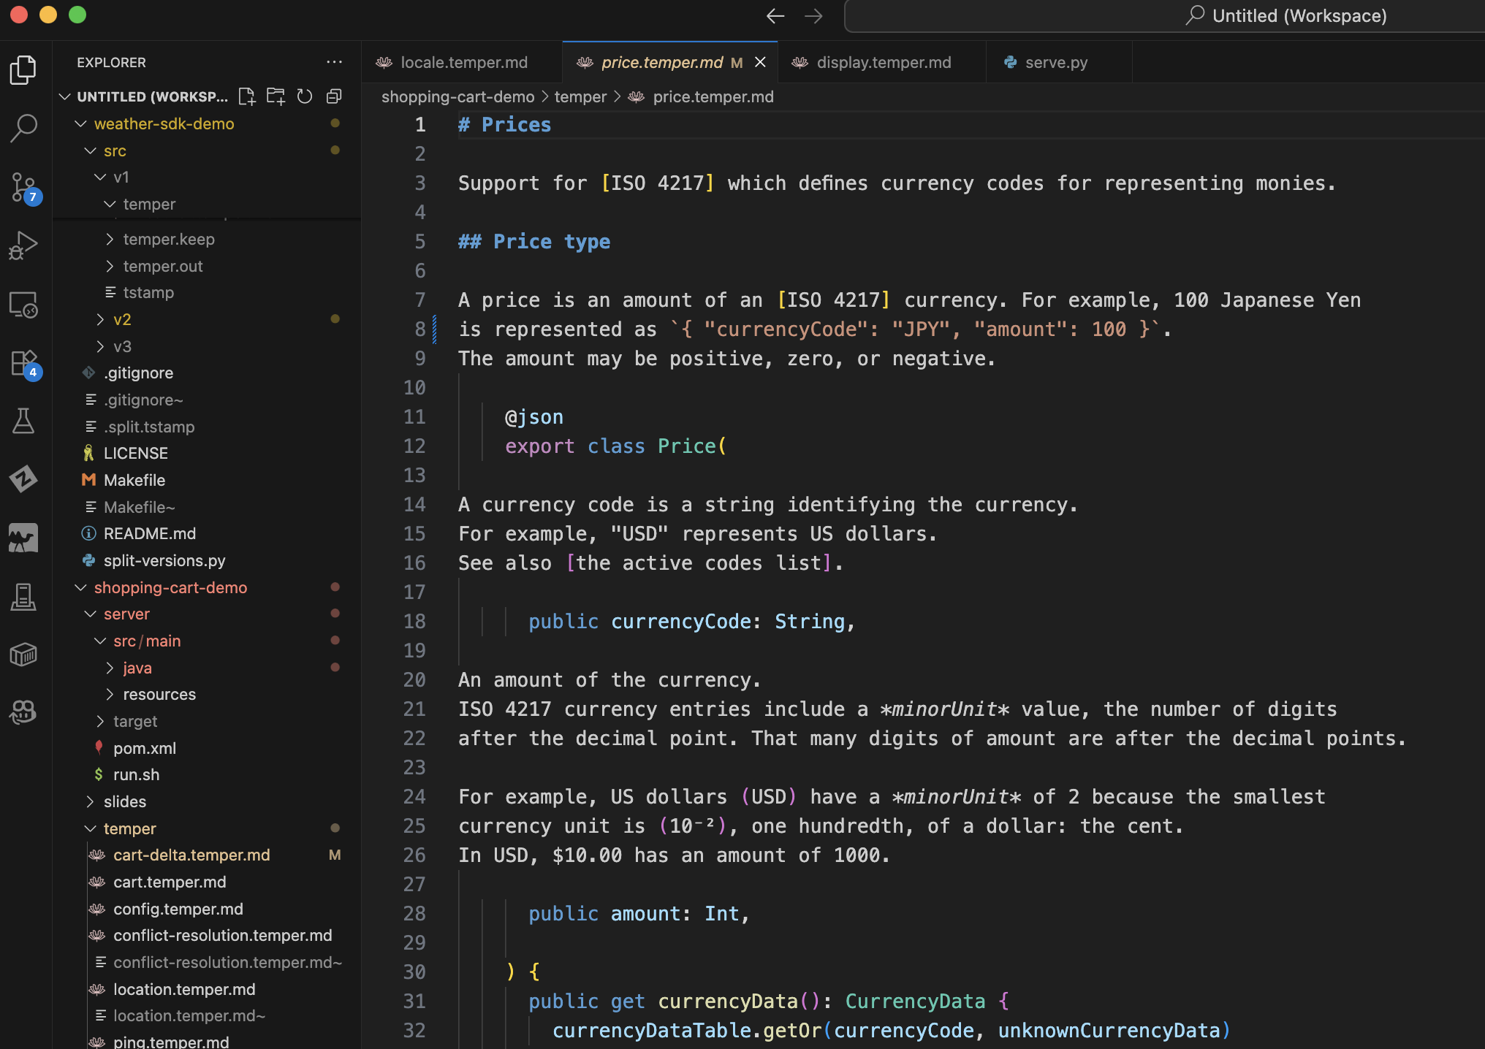Open the Search view in activity bar
The width and height of the screenshot is (1485, 1049).
pyautogui.click(x=23, y=128)
